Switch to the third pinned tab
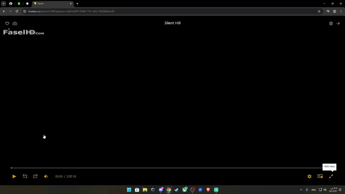This screenshot has width=345, height=194. tap(27, 4)
